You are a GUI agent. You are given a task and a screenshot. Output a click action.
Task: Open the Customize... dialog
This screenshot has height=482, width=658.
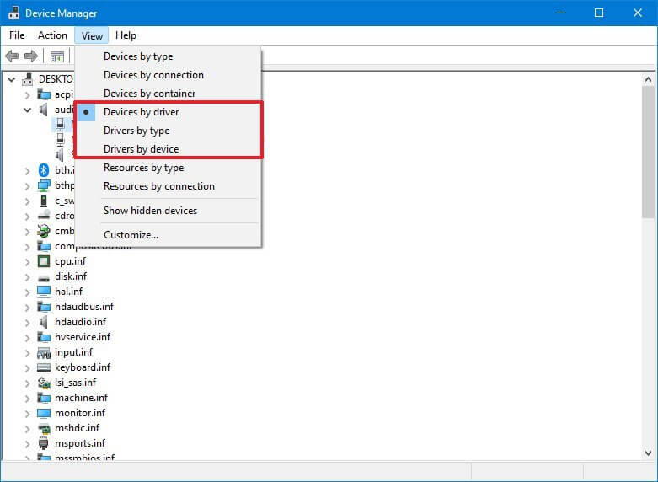[x=168, y=235]
